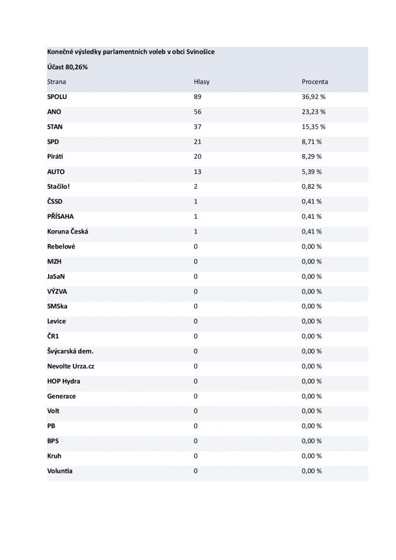This screenshot has width=396, height=560.
Task: Click the table title about Svinošice election results
Action: click(133, 52)
